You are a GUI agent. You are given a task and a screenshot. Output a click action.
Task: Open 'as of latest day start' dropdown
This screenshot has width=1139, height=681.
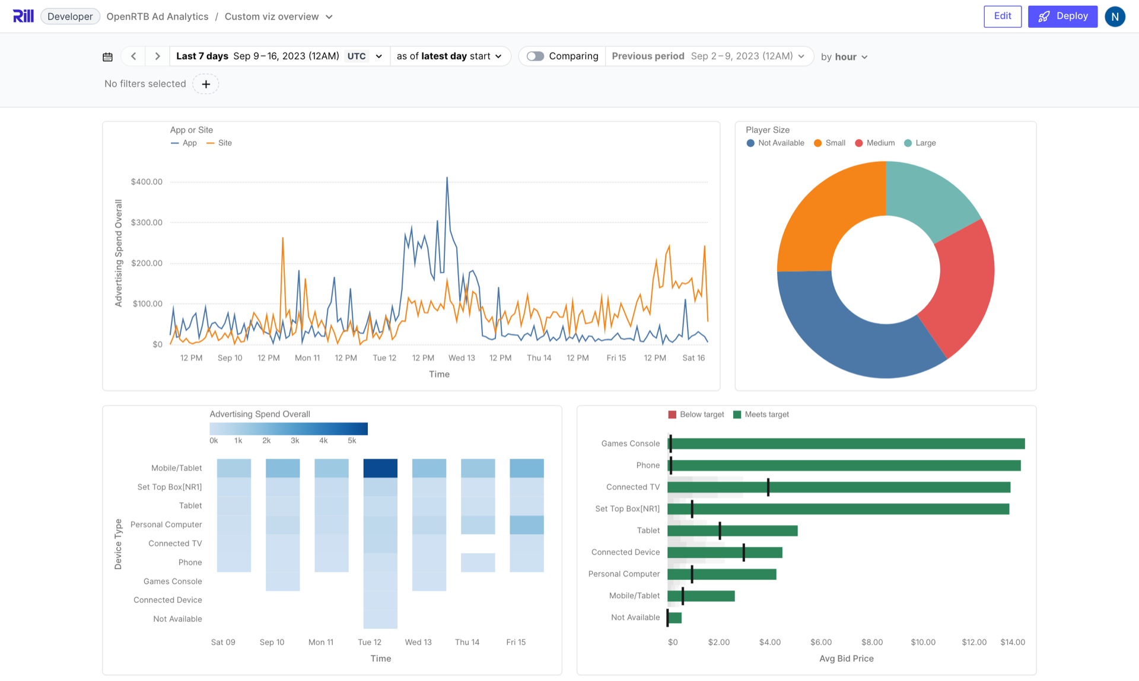click(x=450, y=56)
